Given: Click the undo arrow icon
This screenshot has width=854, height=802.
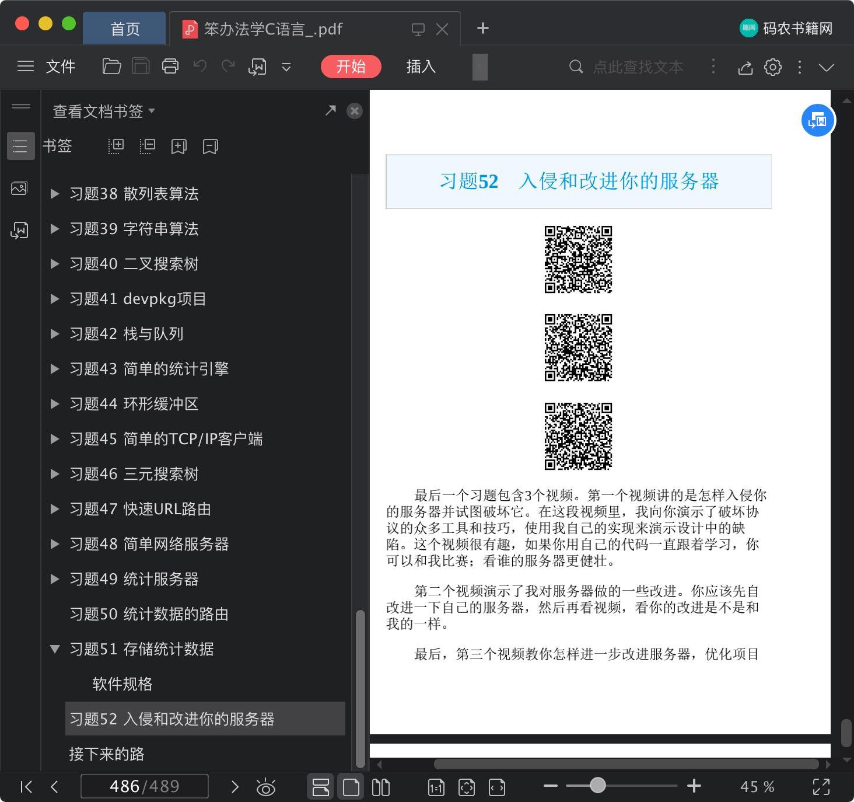Looking at the screenshot, I should [200, 66].
